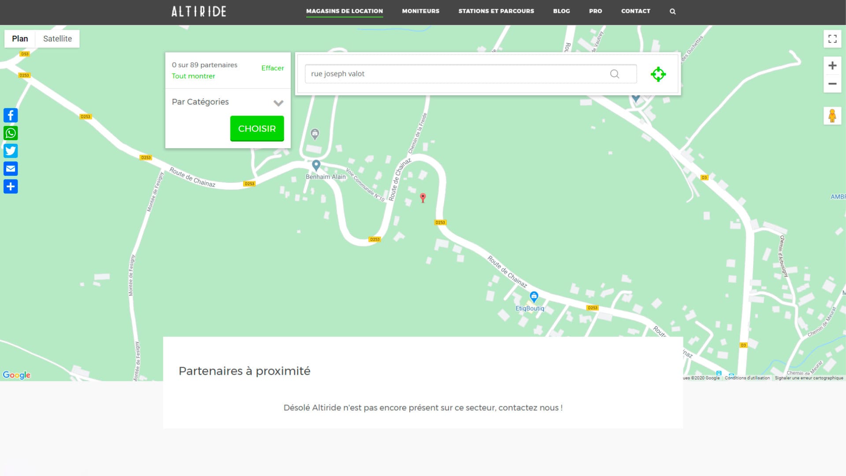Click the EtiqBoutiq shop marker
The width and height of the screenshot is (846, 476).
coord(534,297)
